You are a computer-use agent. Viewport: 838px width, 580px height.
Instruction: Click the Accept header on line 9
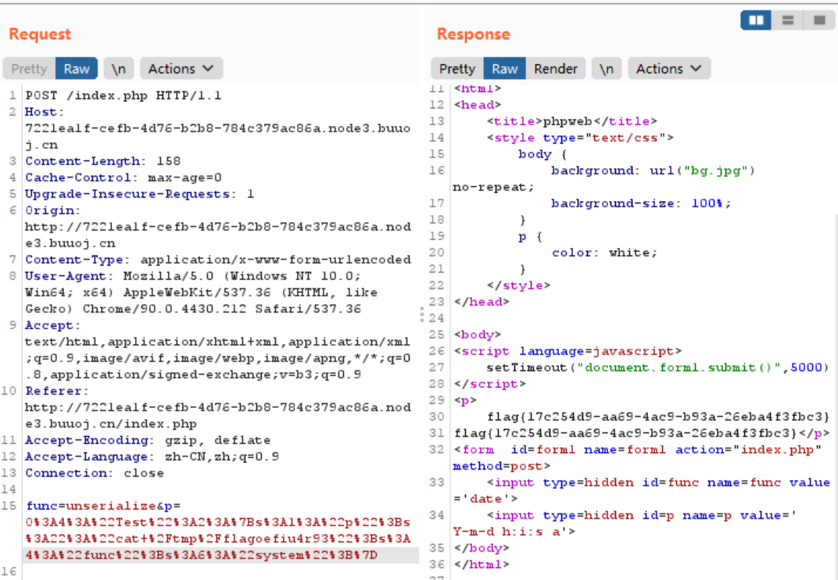tap(52, 325)
